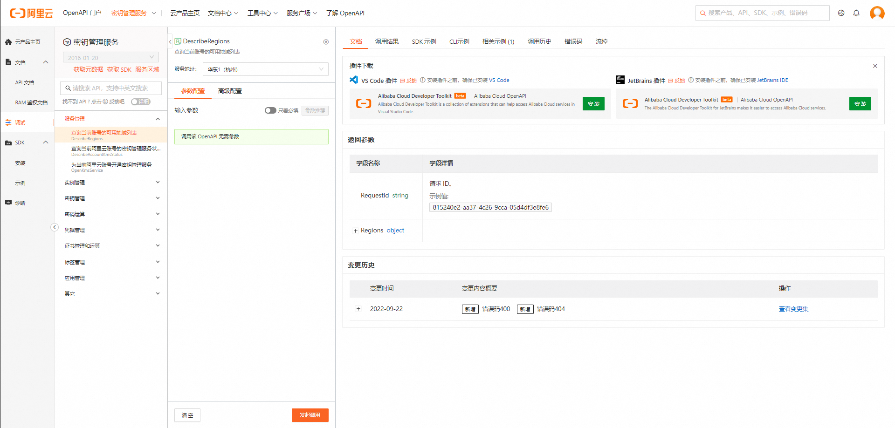This screenshot has width=895, height=428.
Task: Open the 文档中心 menu
Action: click(x=223, y=13)
